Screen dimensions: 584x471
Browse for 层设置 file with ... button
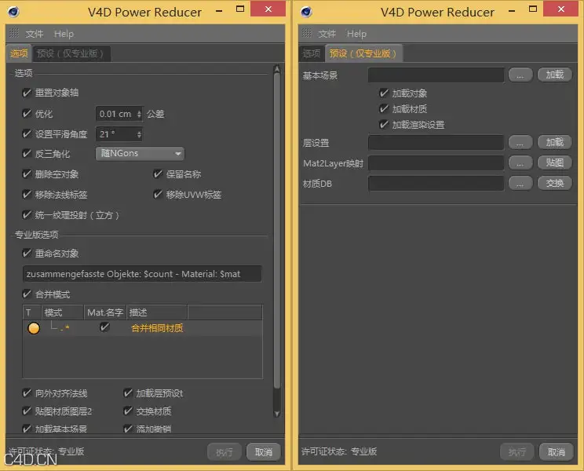pos(520,143)
